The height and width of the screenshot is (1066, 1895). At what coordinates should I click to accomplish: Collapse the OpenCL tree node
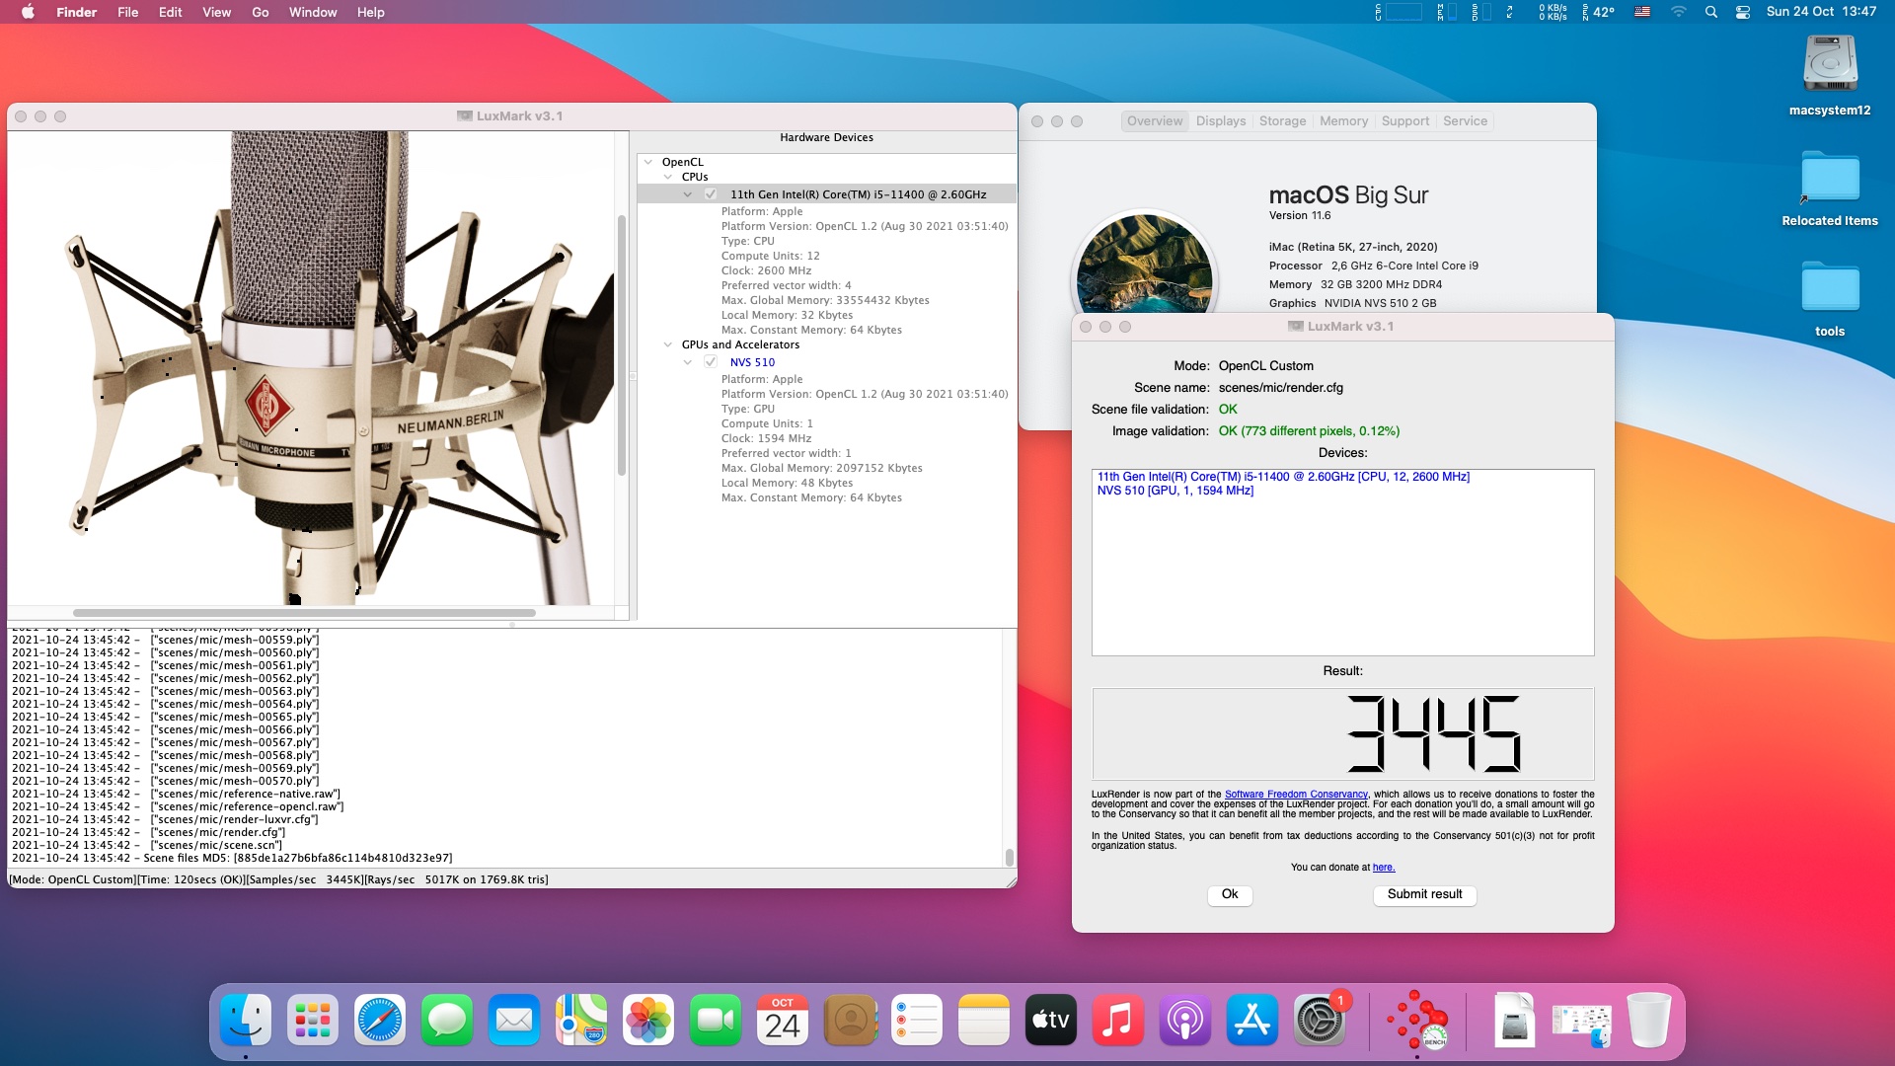pyautogui.click(x=648, y=162)
